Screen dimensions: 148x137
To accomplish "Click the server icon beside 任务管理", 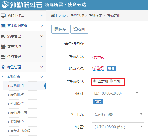I will pos(3,57).
